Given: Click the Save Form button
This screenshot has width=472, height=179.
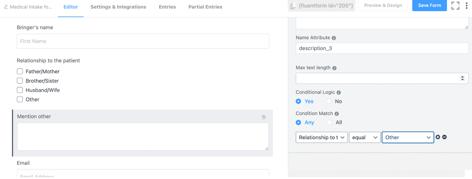Looking at the screenshot, I should [x=429, y=6].
